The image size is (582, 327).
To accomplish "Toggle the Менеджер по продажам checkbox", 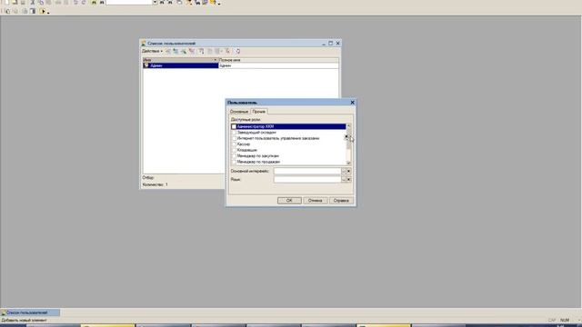I will 234,162.
